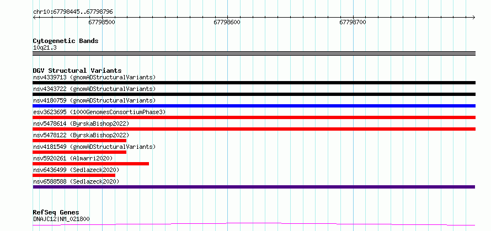Click the chr10:67798445..67798796 region label
The height and width of the screenshot is (231, 491).
(73, 12)
